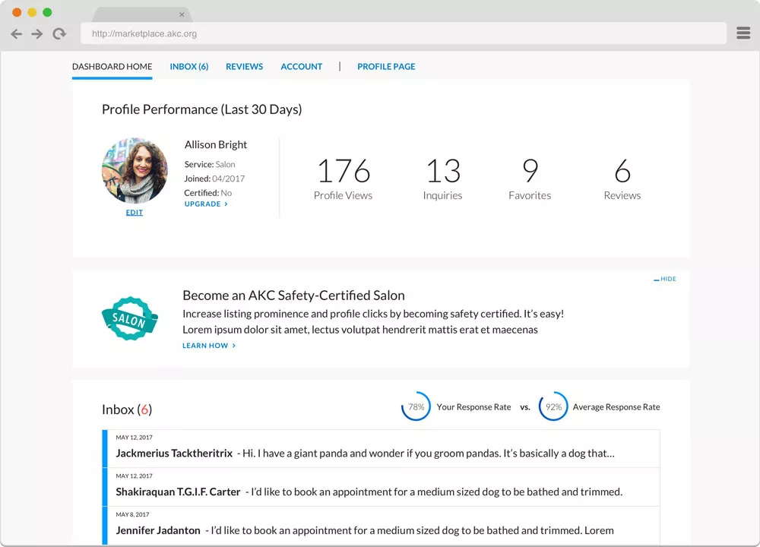This screenshot has width=760, height=547.
Task: Switch to the Inbox (6) tab
Action: (188, 67)
